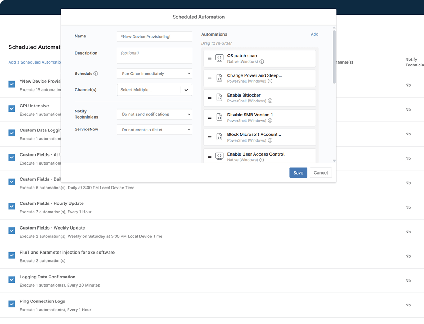Disable the Custom Fields - Weekly Update checkbox
Screen dimensions: 424x324
point(11,231)
